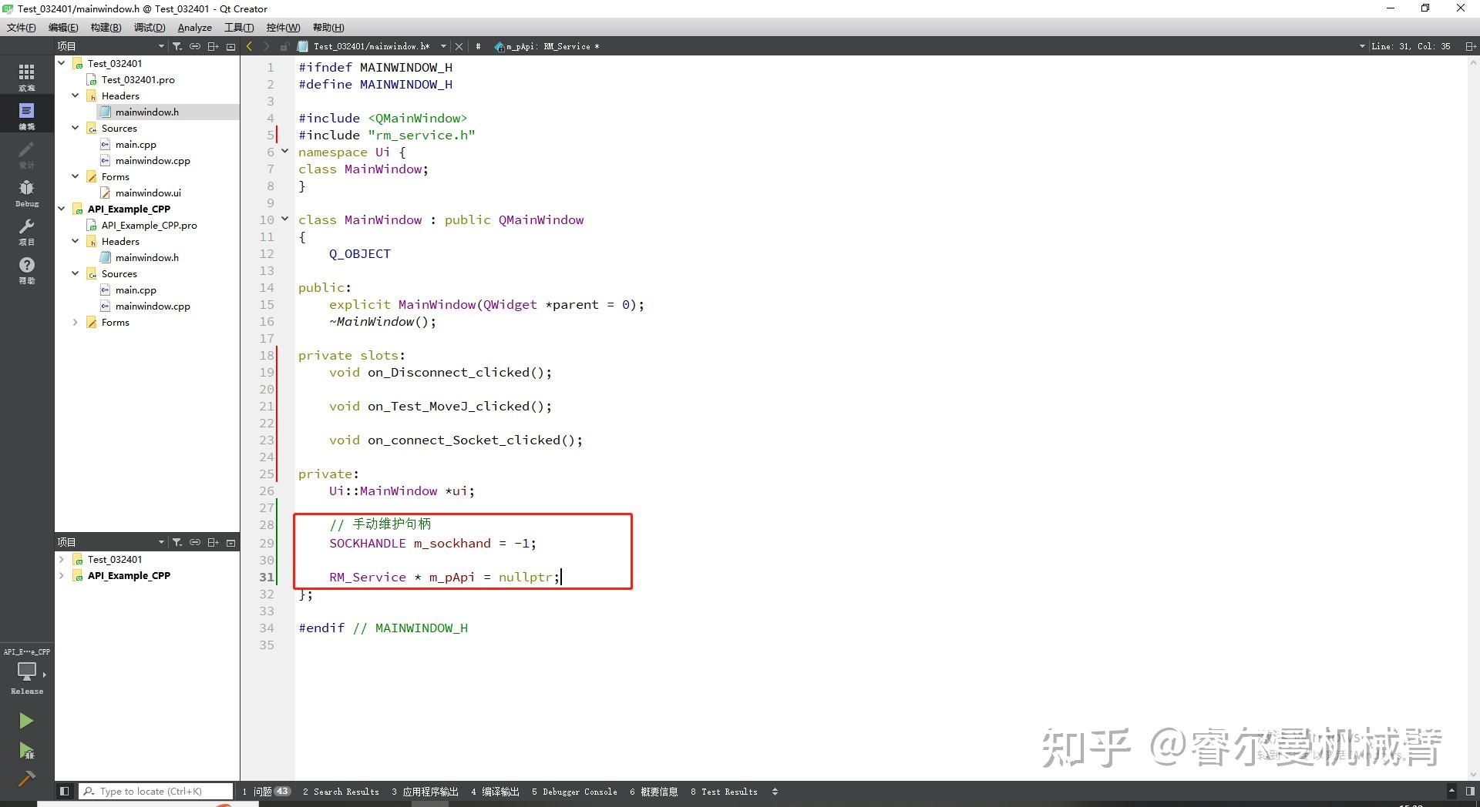1480x807 pixels.
Task: Toggle synchronize with editor link icon
Action: click(195, 45)
